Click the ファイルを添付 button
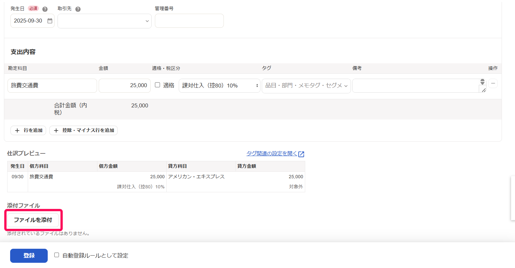515x268 pixels. pyautogui.click(x=33, y=220)
